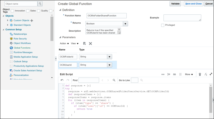The height and width of the screenshot is (119, 214).
Task: Insert the equals == operator
Action: (x=163, y=74)
